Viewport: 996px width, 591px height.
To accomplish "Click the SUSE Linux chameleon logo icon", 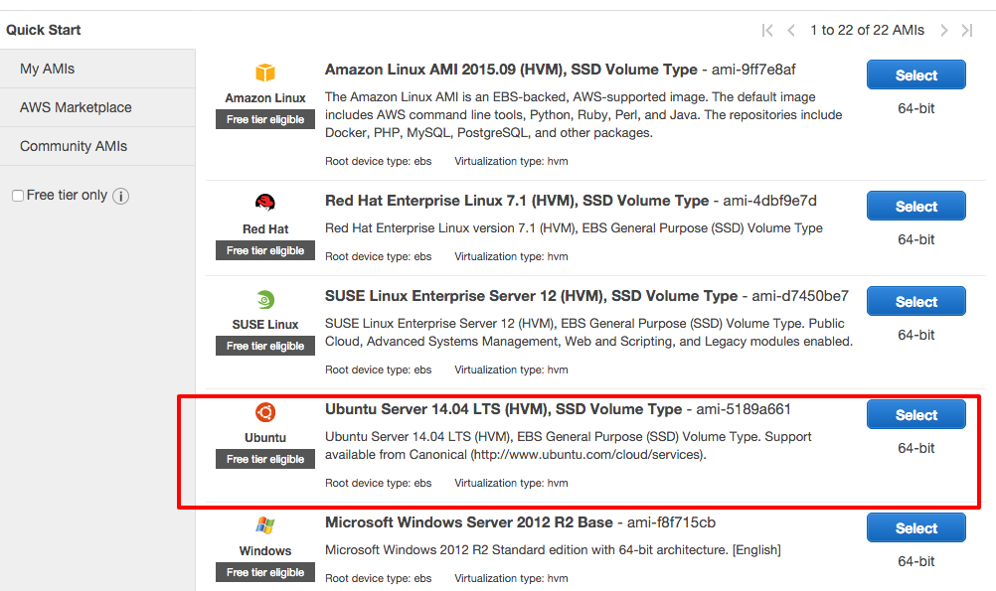I will (x=264, y=299).
